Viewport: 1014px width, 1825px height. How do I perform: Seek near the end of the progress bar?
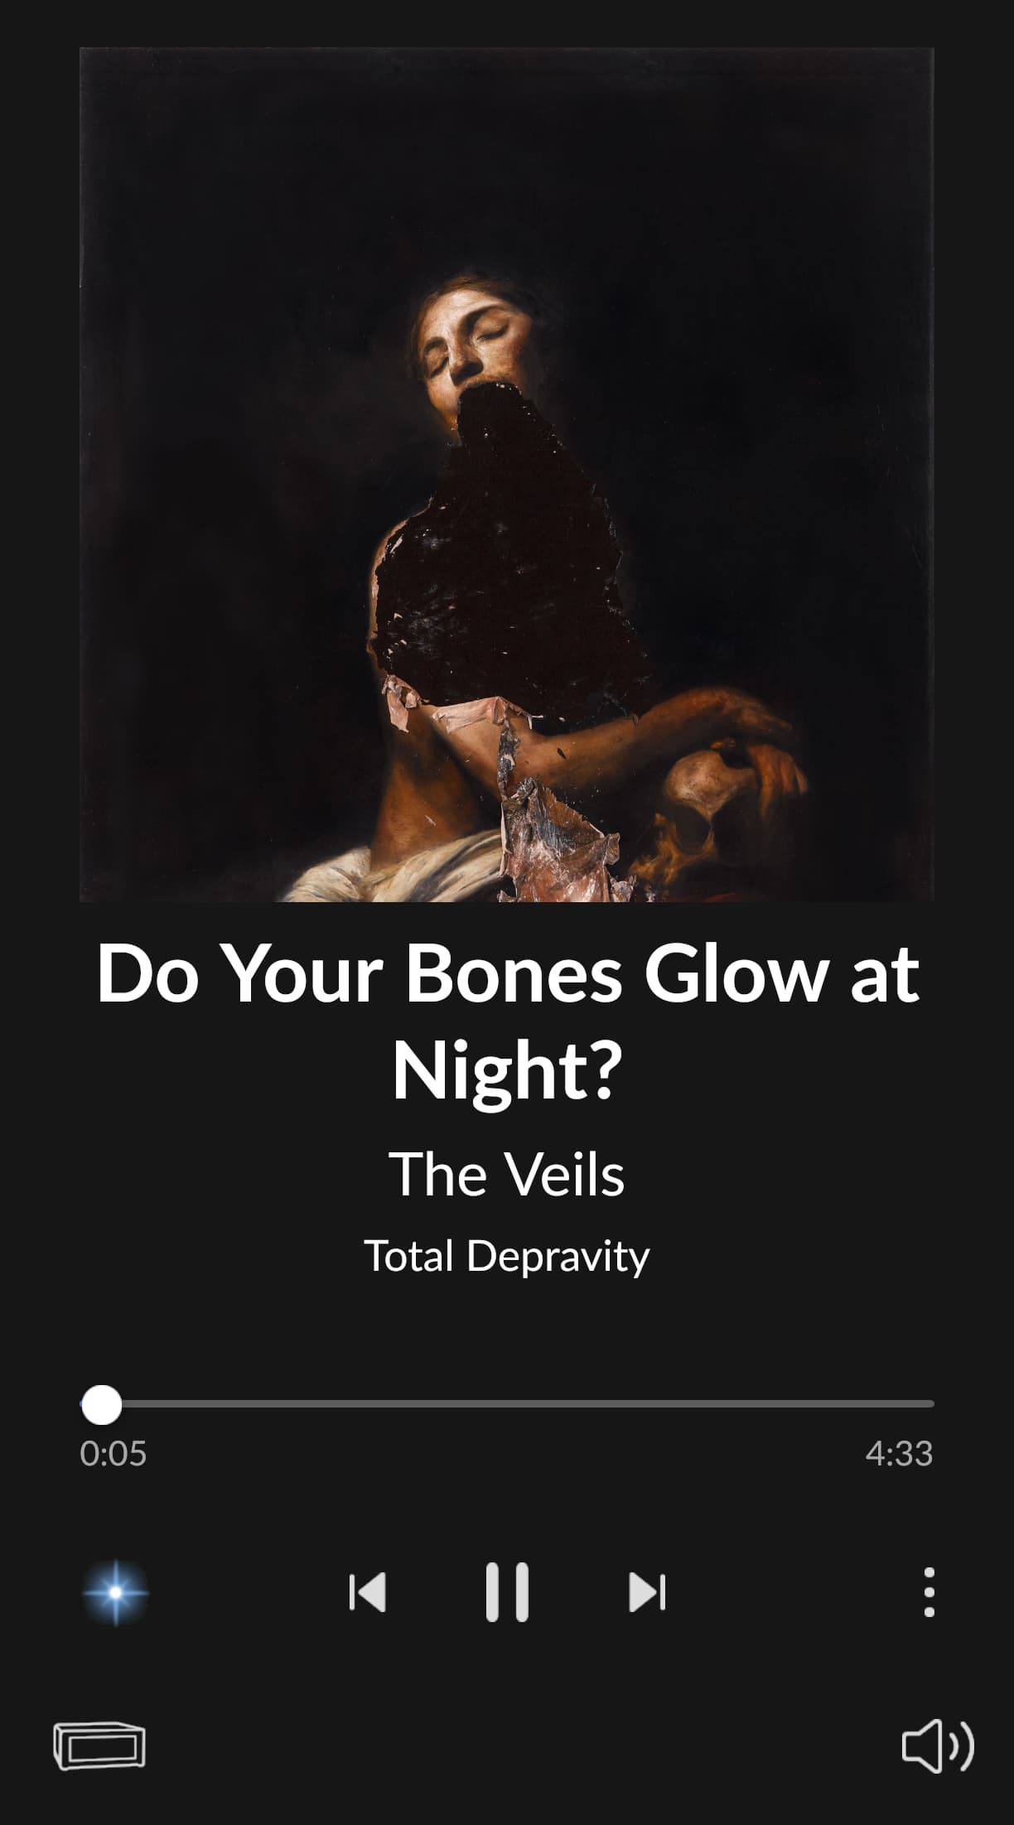click(x=911, y=1404)
